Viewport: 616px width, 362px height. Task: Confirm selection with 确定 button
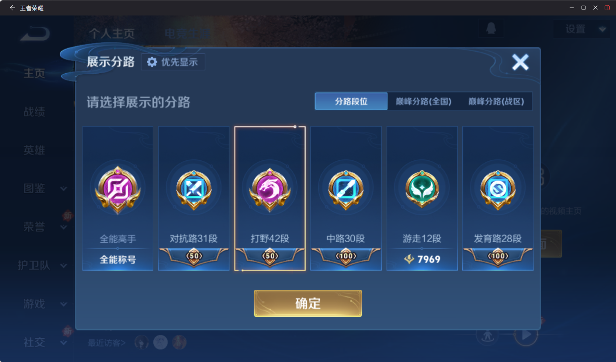(308, 303)
